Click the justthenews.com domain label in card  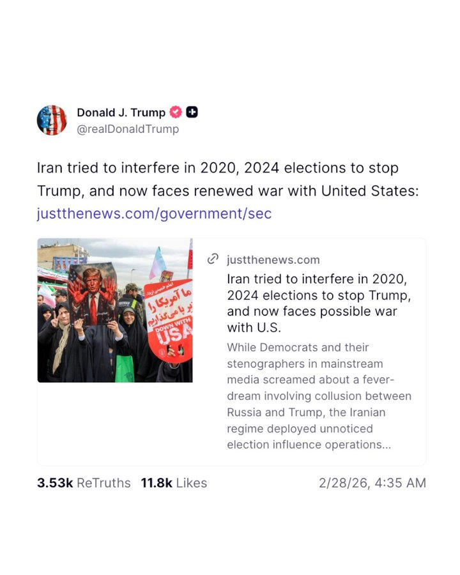tap(273, 260)
